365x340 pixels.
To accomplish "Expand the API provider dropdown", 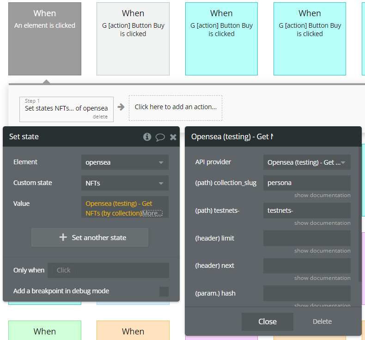I will (307, 162).
